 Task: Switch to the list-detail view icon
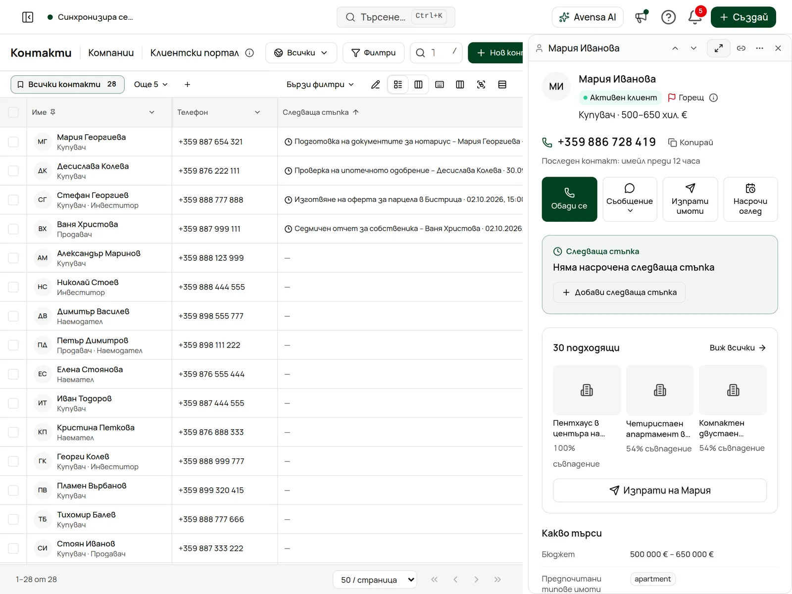coord(398,85)
